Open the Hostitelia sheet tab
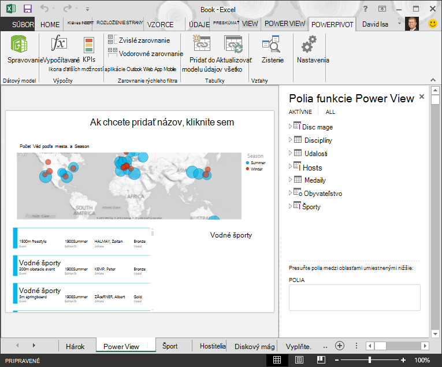 pos(213,346)
